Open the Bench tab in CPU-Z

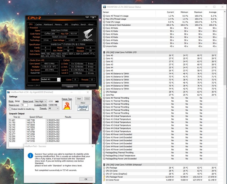point(83,24)
